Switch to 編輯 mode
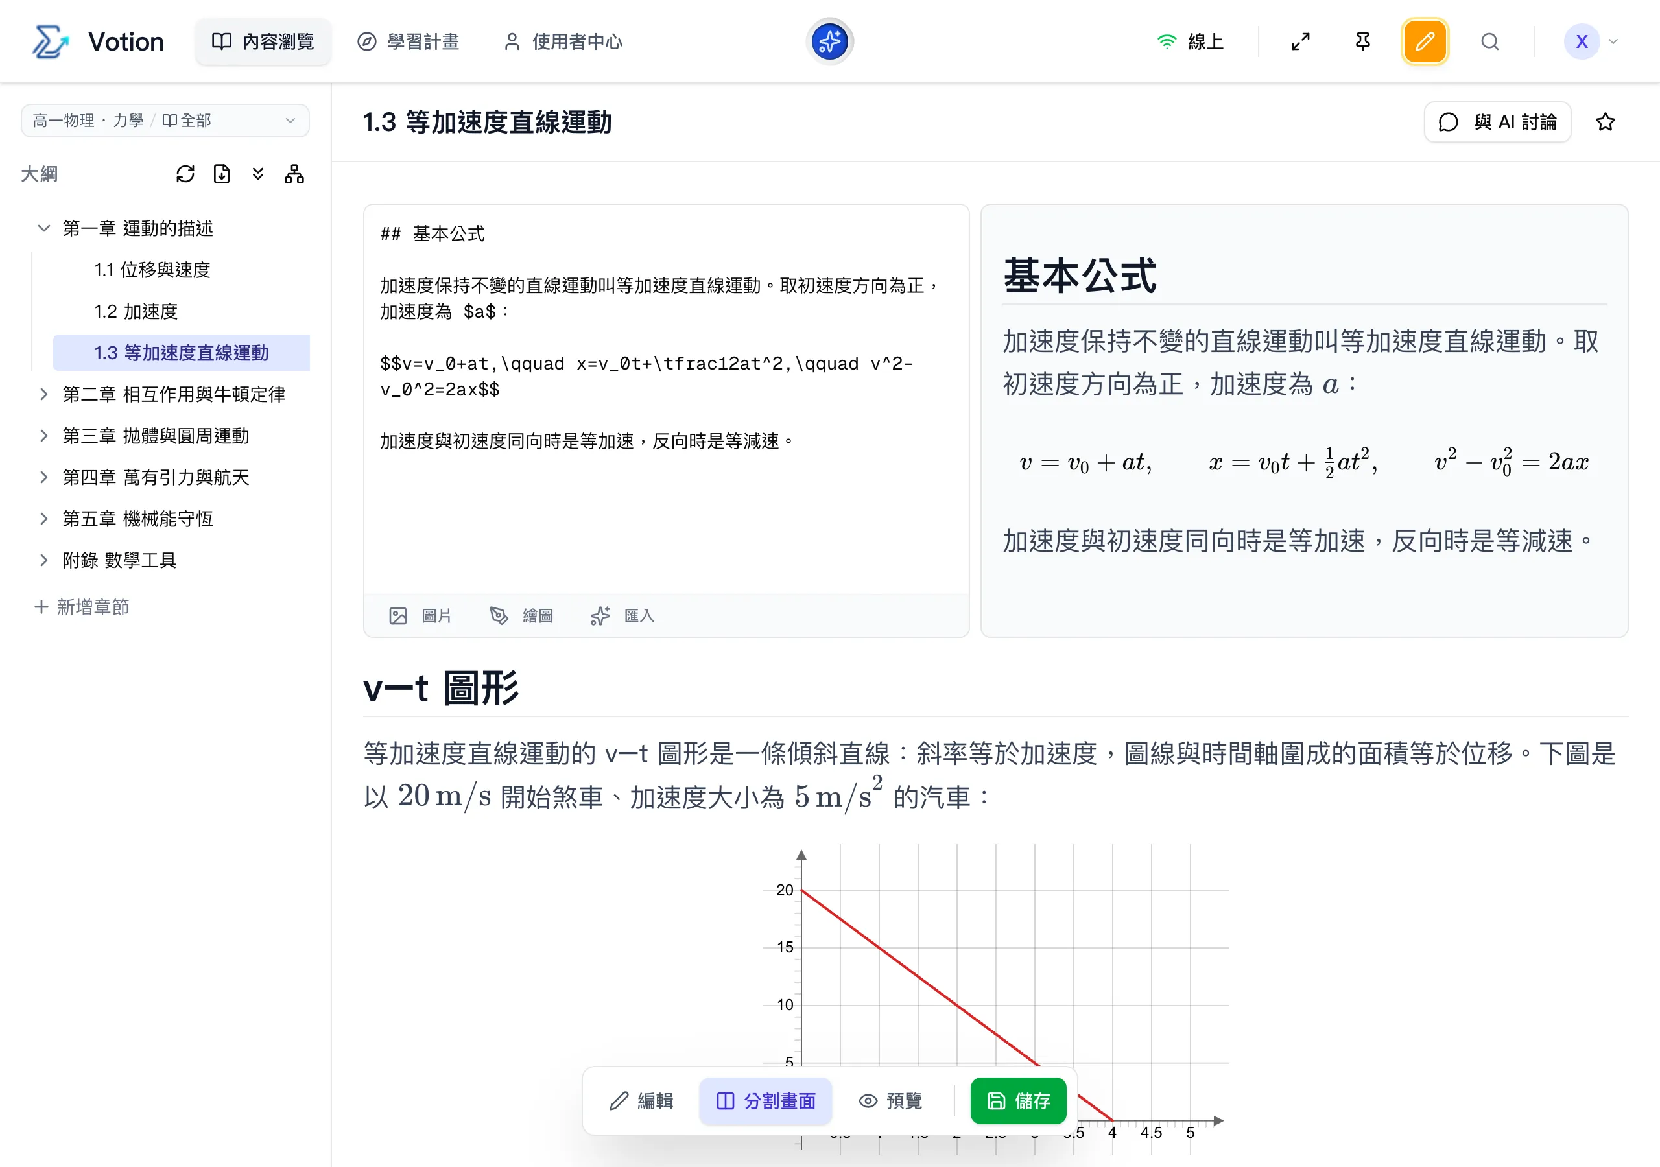This screenshot has height=1167, width=1660. [x=641, y=1100]
